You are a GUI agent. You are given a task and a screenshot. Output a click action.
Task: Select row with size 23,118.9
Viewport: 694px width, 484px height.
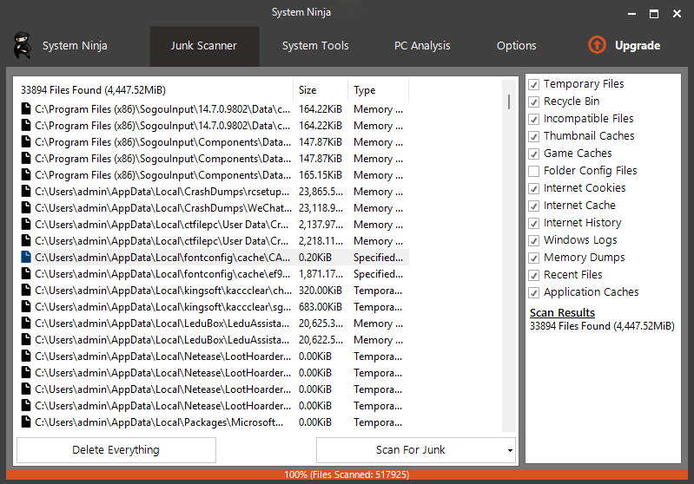[215, 208]
